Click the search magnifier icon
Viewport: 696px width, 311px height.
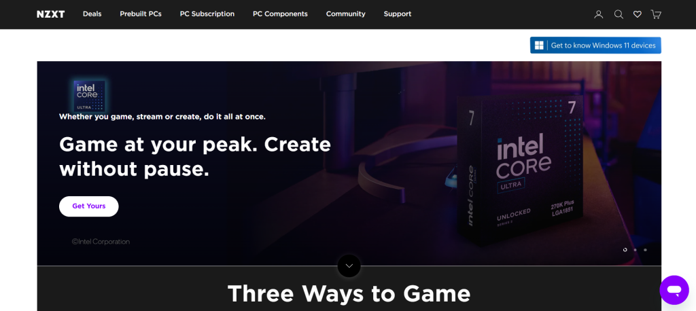coord(619,14)
